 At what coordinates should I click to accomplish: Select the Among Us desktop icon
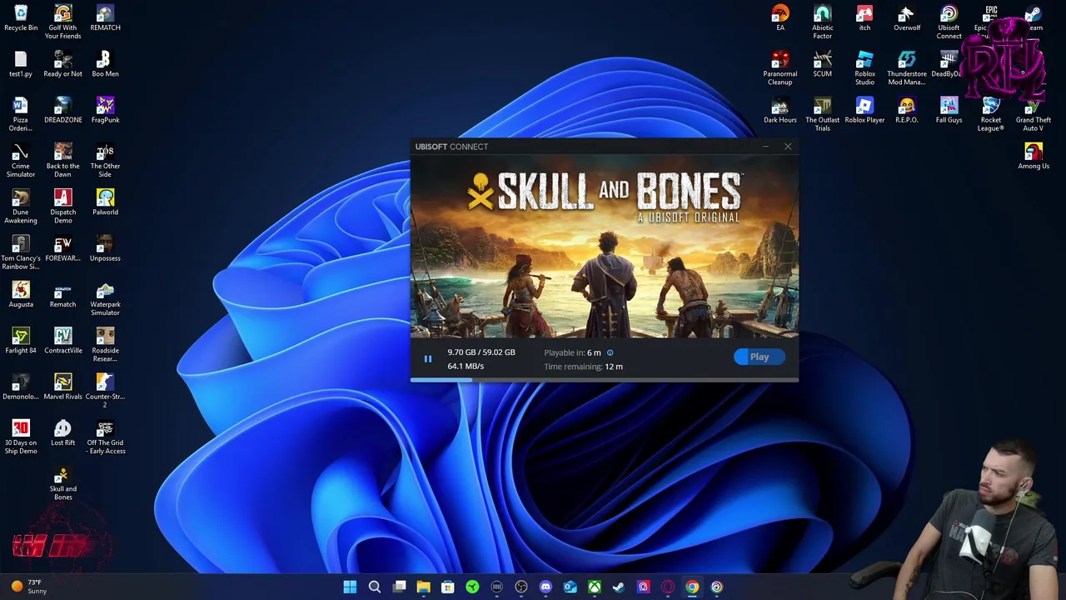click(1034, 157)
